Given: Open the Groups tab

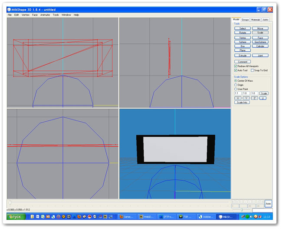Looking at the screenshot, I should [x=245, y=20].
